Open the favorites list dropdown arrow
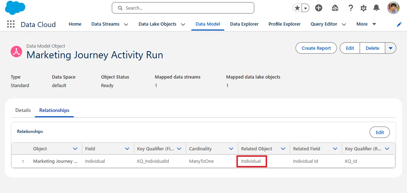Viewport: 407px width, 193px height. 306,8
